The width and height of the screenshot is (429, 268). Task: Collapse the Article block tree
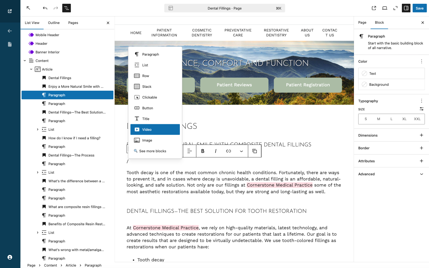tap(31, 69)
